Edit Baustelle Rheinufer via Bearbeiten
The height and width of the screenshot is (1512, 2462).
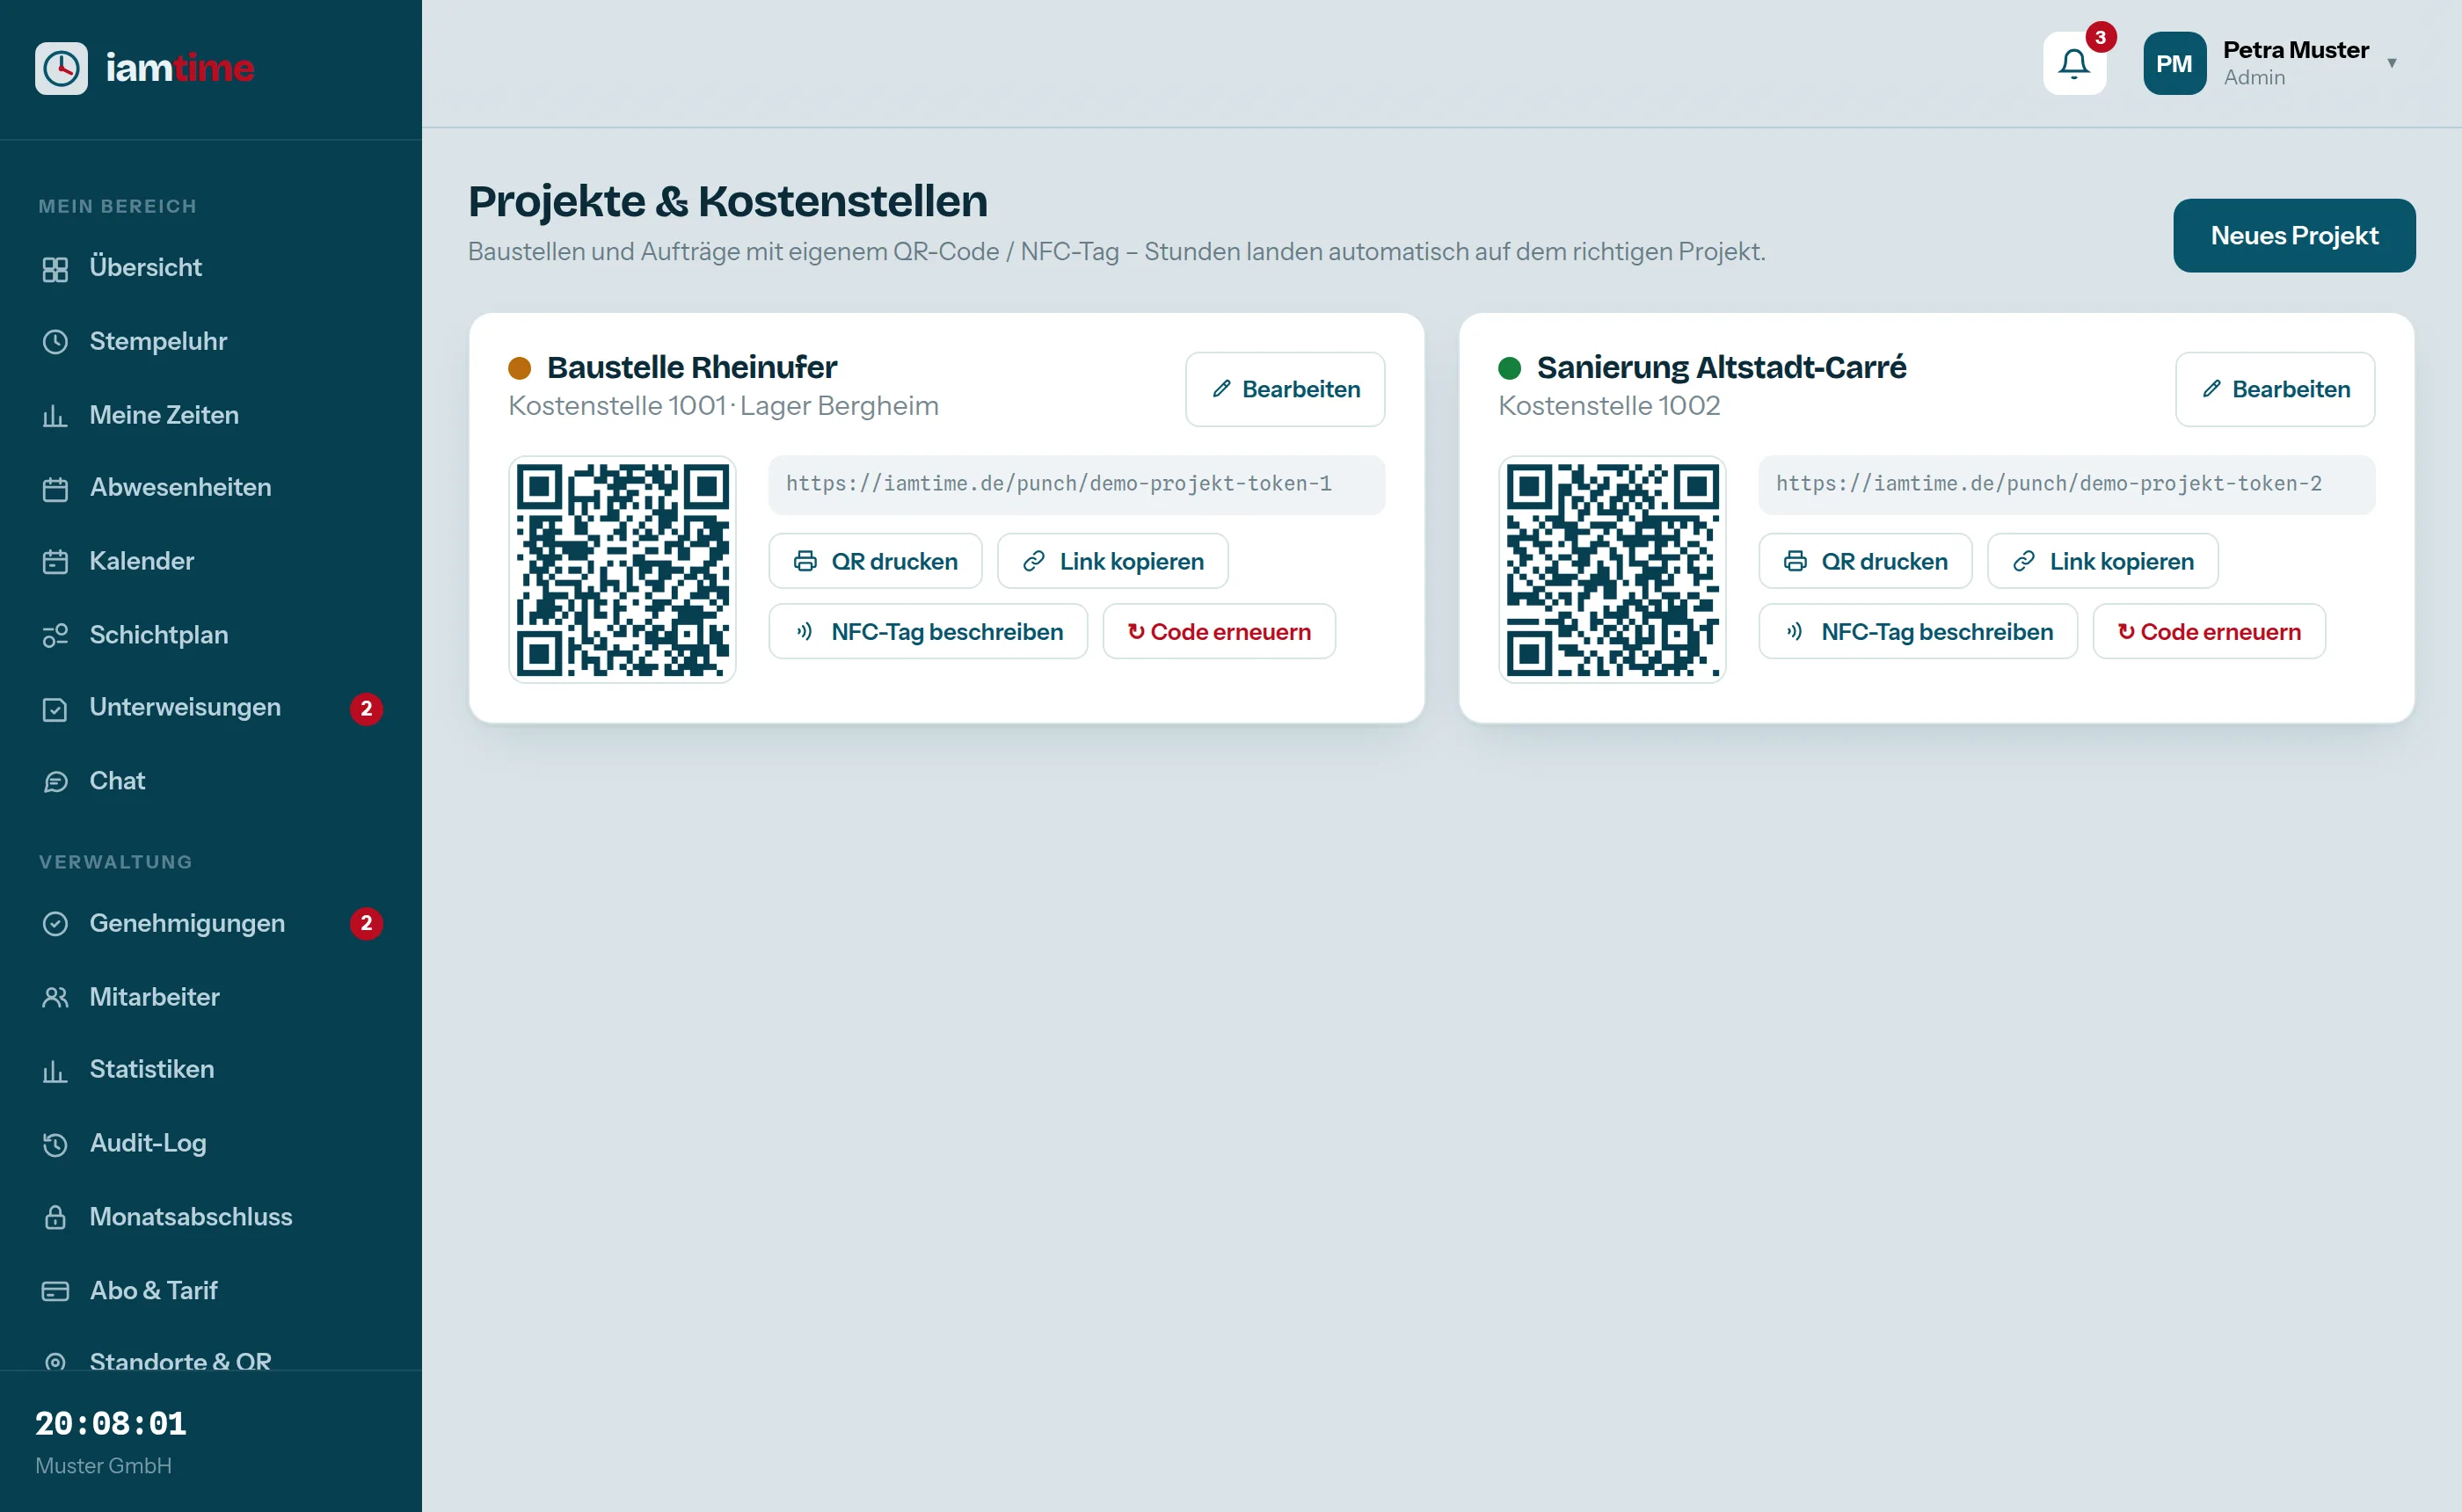pyautogui.click(x=1285, y=389)
